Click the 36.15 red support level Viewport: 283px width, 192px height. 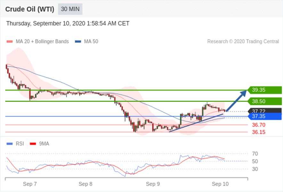click(259, 132)
